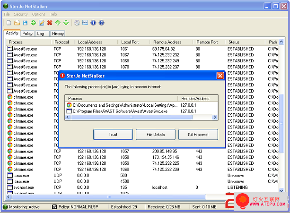Open the Options menu
Viewport: 290px width, 213px height.
(x=38, y=14)
